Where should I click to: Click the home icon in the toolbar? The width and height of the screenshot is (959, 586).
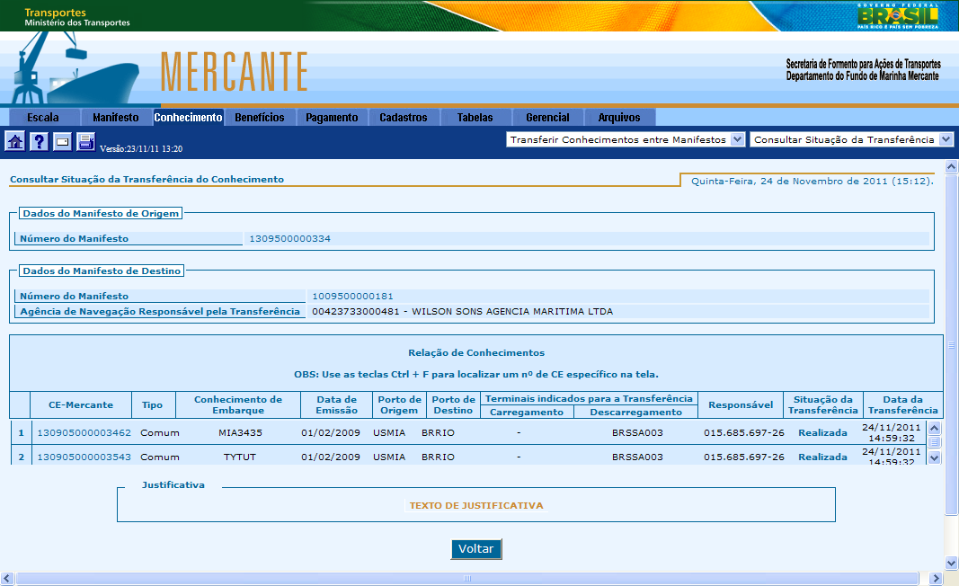tap(15, 141)
